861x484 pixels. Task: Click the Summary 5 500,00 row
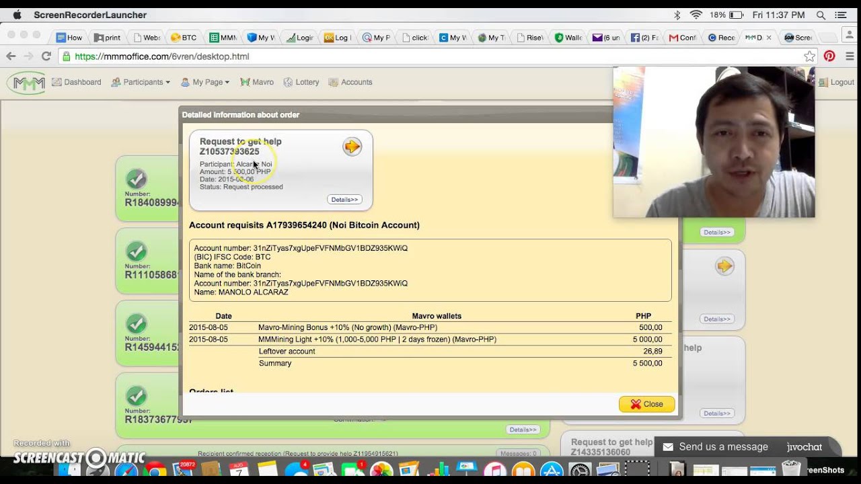pyautogui.click(x=430, y=363)
